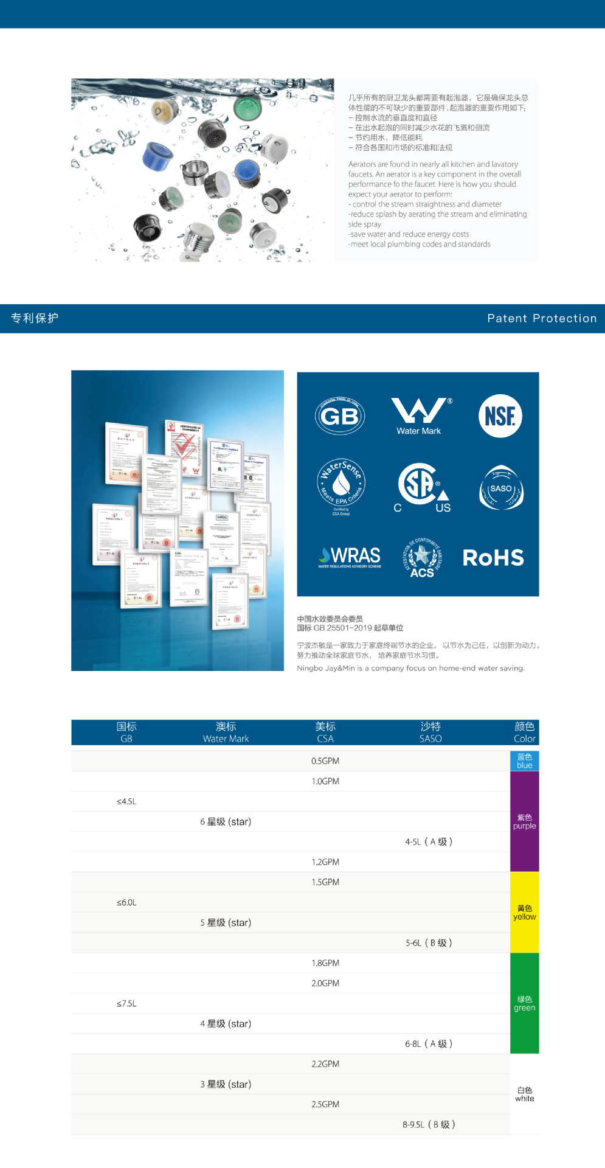Click the Patent Protection heading text
This screenshot has height=1168, width=605.
tap(542, 318)
